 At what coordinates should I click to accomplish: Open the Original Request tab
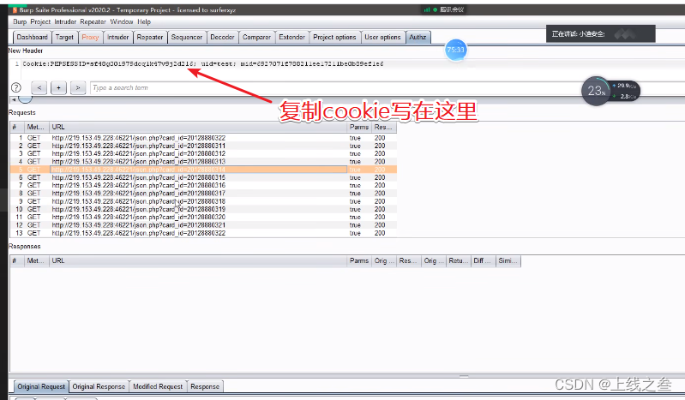click(x=41, y=386)
